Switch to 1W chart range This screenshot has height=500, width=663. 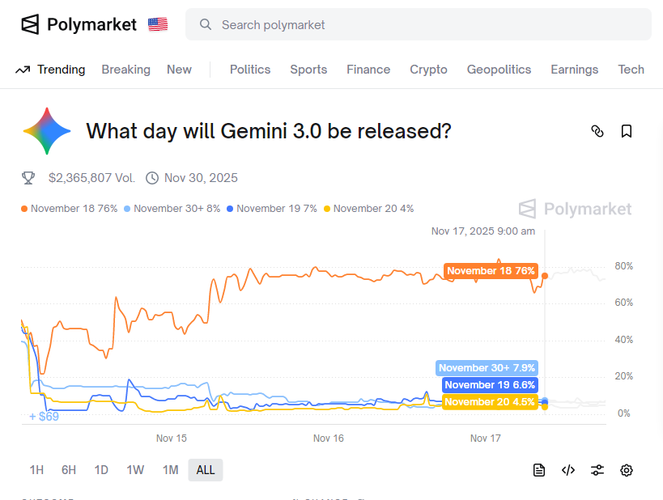click(135, 470)
